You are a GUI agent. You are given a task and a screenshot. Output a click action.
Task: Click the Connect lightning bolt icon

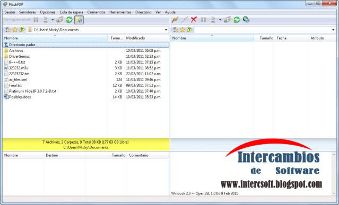[175, 20]
